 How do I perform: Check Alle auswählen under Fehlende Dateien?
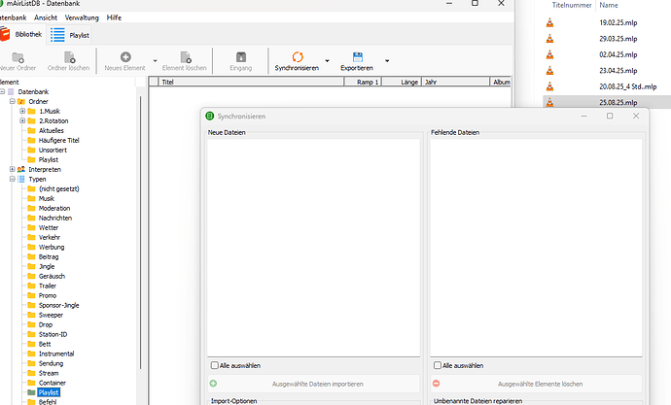[438, 365]
